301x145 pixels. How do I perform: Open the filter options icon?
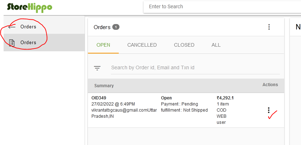[97, 68]
